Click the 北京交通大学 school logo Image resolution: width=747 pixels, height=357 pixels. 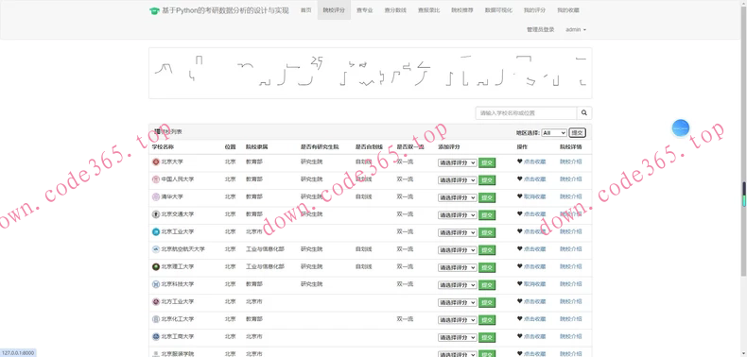point(155,214)
